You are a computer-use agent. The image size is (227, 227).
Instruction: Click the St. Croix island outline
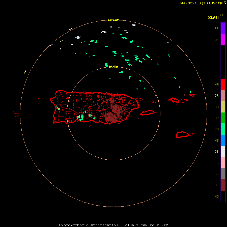click(x=182, y=134)
